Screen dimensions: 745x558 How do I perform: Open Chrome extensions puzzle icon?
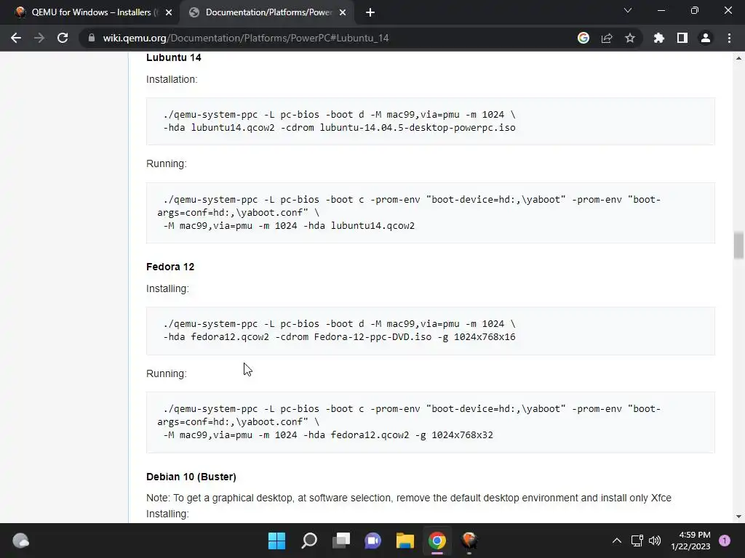pos(658,38)
